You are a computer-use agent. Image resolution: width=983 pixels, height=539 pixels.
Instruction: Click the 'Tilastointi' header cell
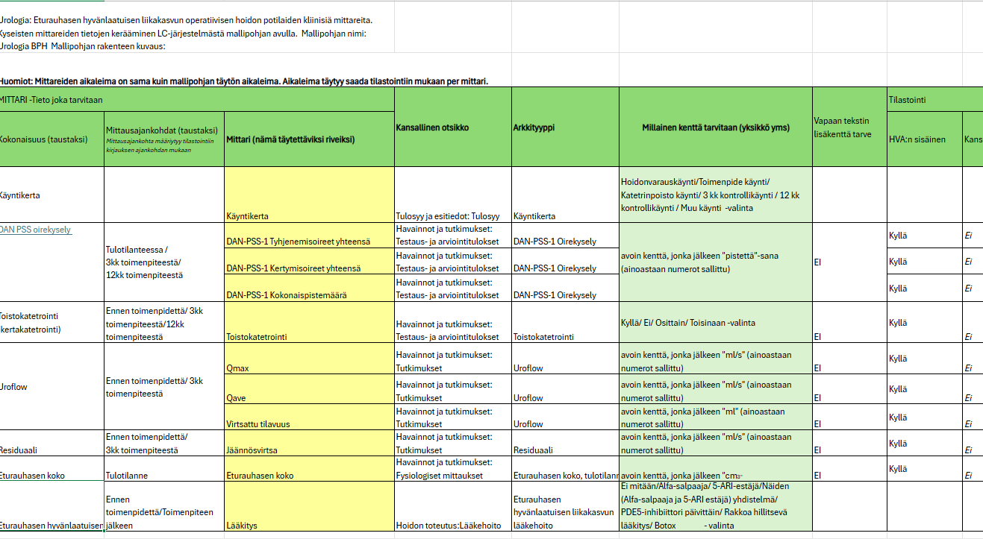tap(934, 99)
